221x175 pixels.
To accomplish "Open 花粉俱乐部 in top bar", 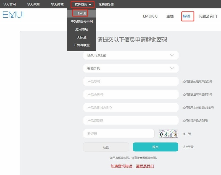I will click(106, 4).
